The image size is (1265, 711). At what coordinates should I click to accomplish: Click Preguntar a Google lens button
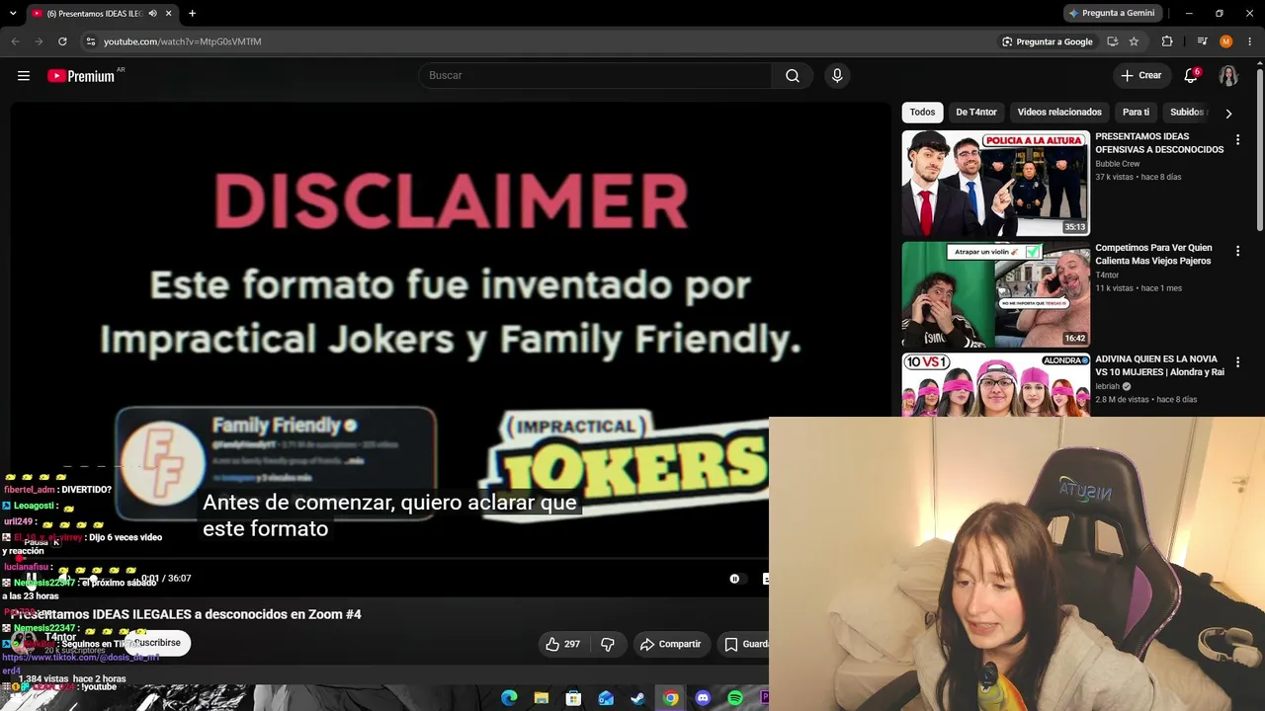click(x=1047, y=41)
